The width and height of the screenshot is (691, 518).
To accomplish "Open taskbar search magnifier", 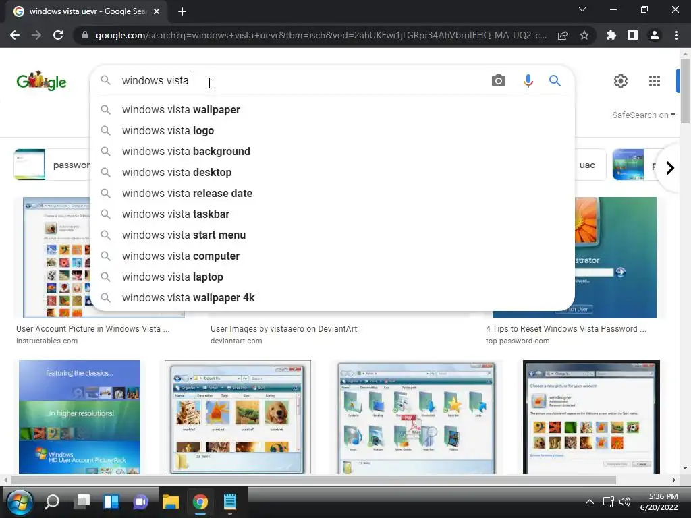I will (52, 502).
